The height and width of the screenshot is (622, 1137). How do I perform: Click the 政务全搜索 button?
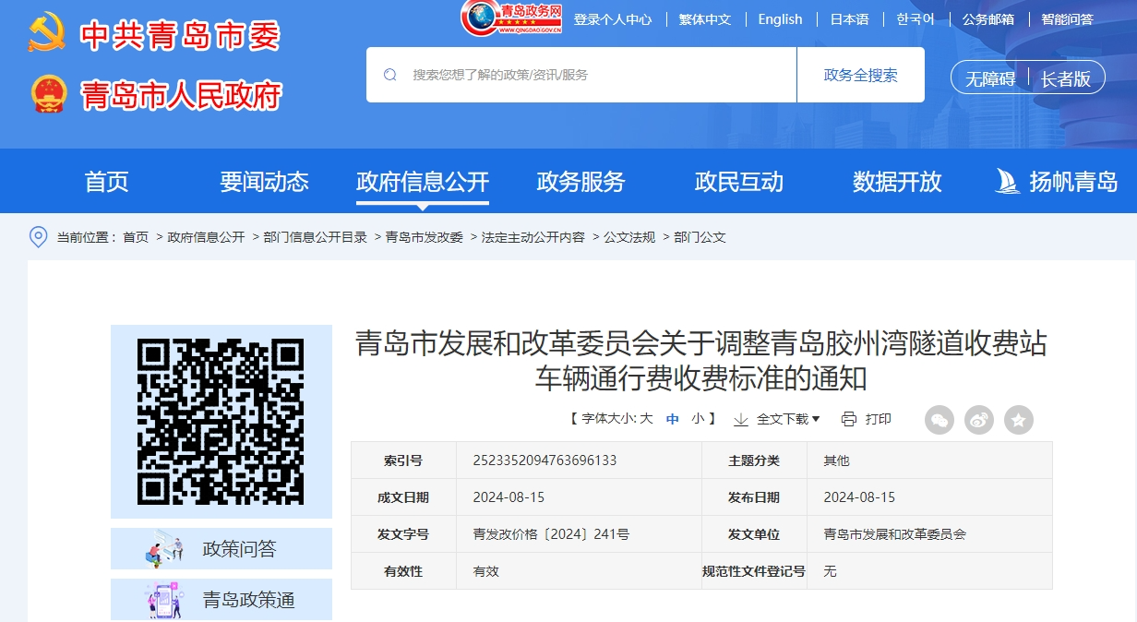(861, 75)
